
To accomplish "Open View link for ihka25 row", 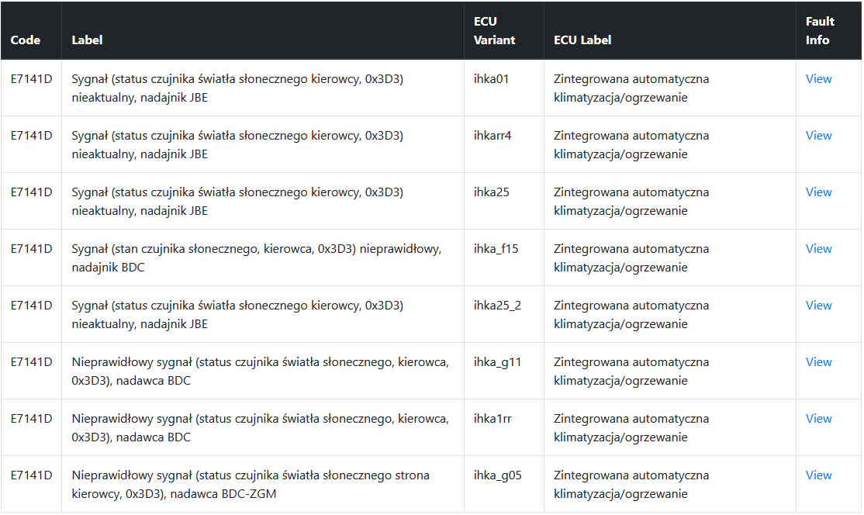I will [818, 193].
